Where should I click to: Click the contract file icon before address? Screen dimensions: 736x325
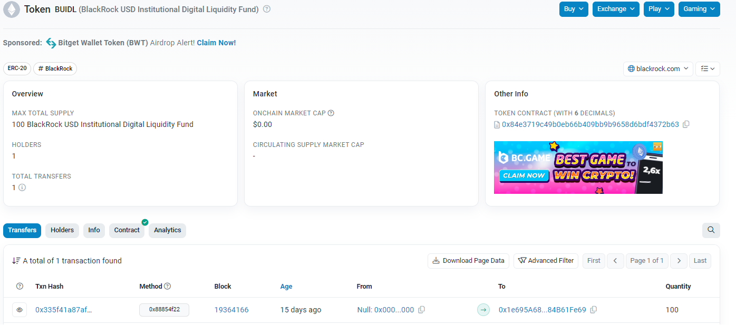coord(497,125)
